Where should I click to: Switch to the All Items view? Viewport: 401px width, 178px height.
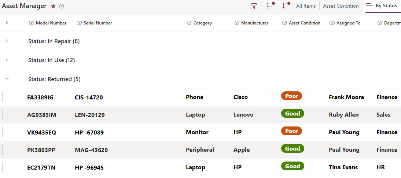coord(306,6)
